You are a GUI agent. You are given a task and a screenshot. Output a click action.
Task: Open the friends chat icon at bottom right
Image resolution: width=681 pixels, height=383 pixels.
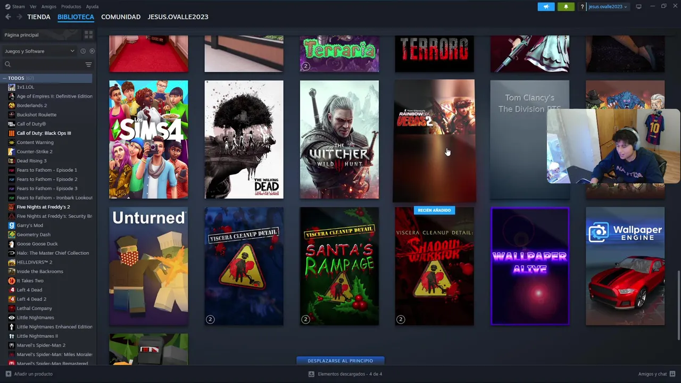672,374
